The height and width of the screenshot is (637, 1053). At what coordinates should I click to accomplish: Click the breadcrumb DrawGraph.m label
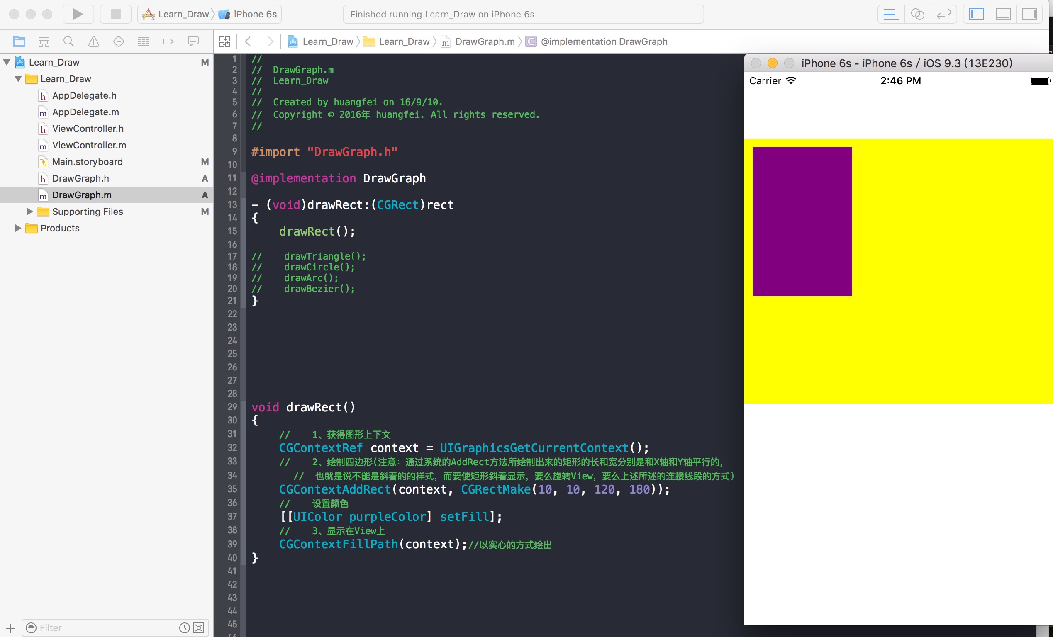coord(486,41)
